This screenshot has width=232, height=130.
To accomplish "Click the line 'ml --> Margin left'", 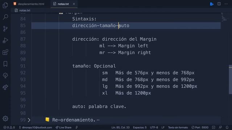I will 124,46.
